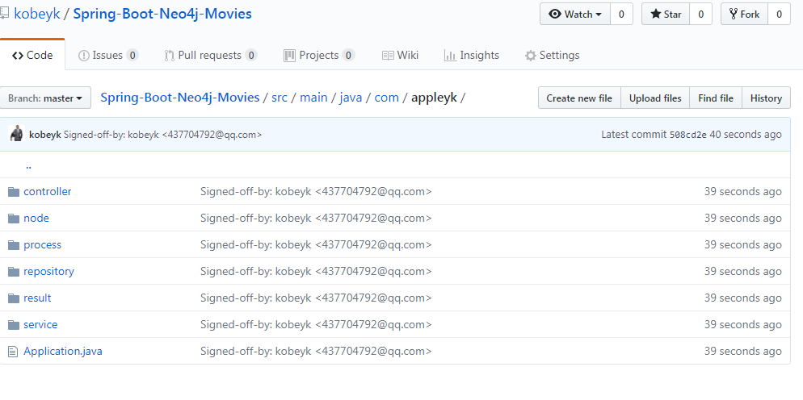Viewport: 803px width, 400px height.
Task: Click the watchers count next to Watch
Action: (622, 14)
